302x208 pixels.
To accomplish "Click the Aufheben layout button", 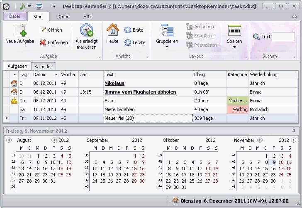I will 200,27.
